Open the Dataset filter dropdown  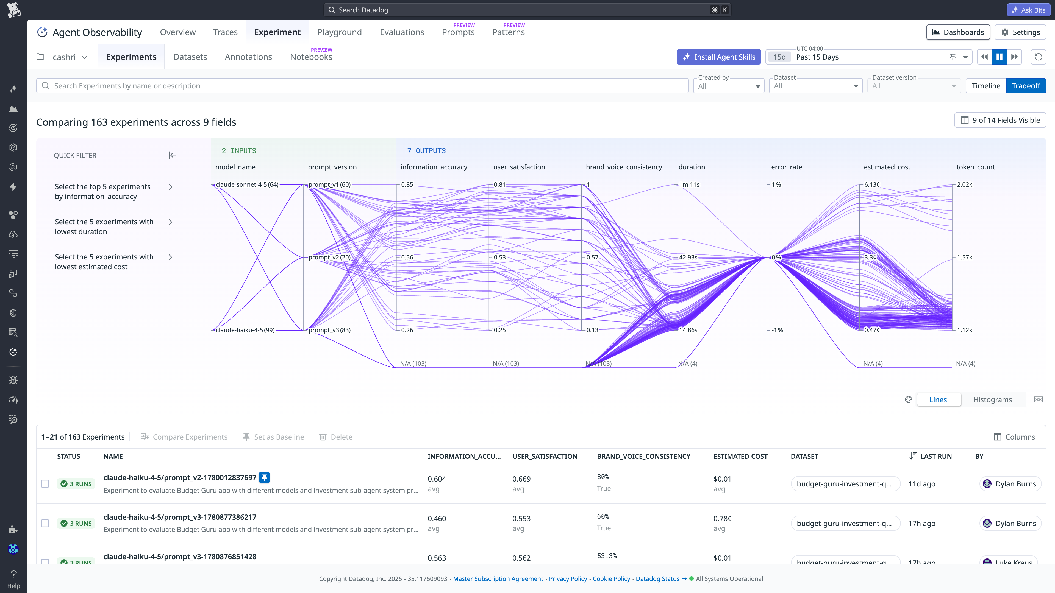point(816,86)
